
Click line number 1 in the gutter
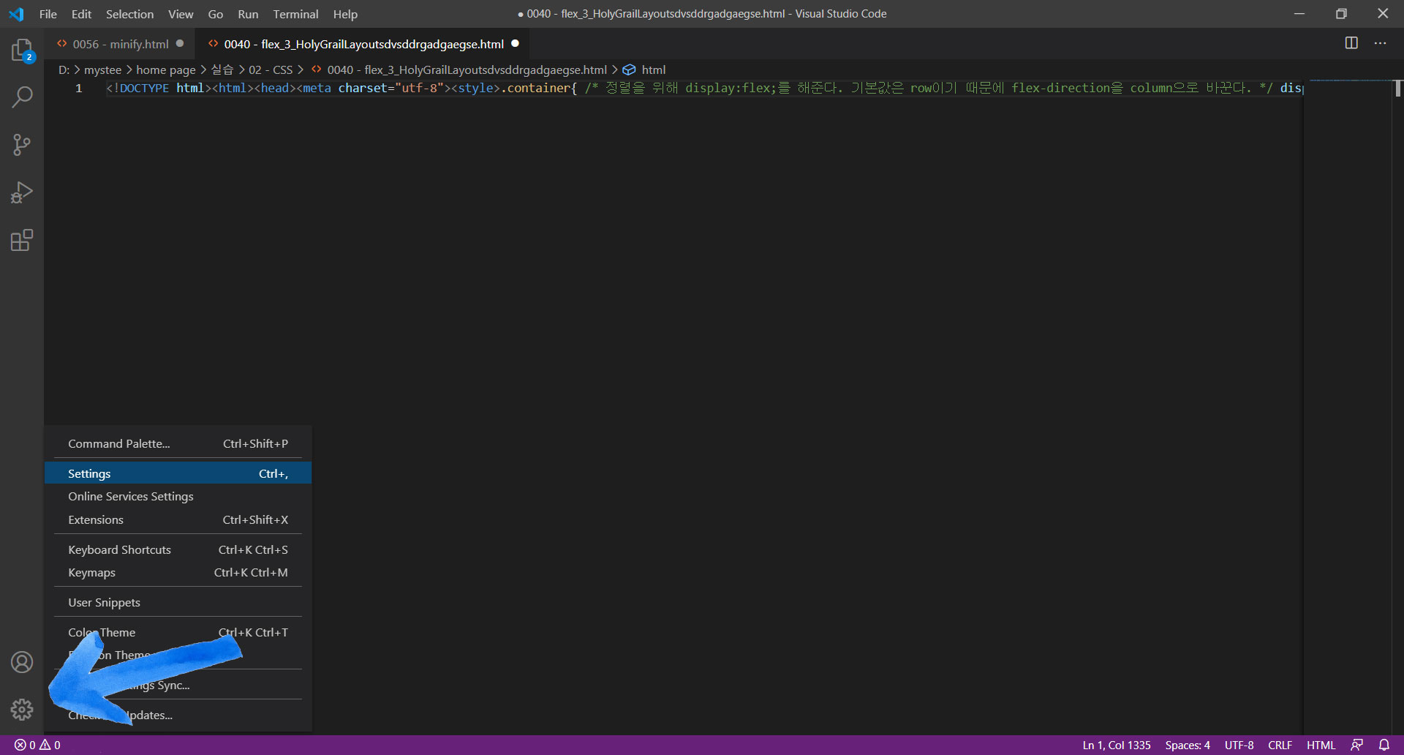click(x=79, y=88)
